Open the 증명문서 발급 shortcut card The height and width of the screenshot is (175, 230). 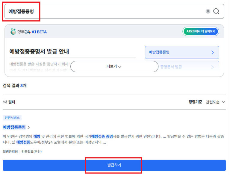pyautogui.click(x=182, y=67)
